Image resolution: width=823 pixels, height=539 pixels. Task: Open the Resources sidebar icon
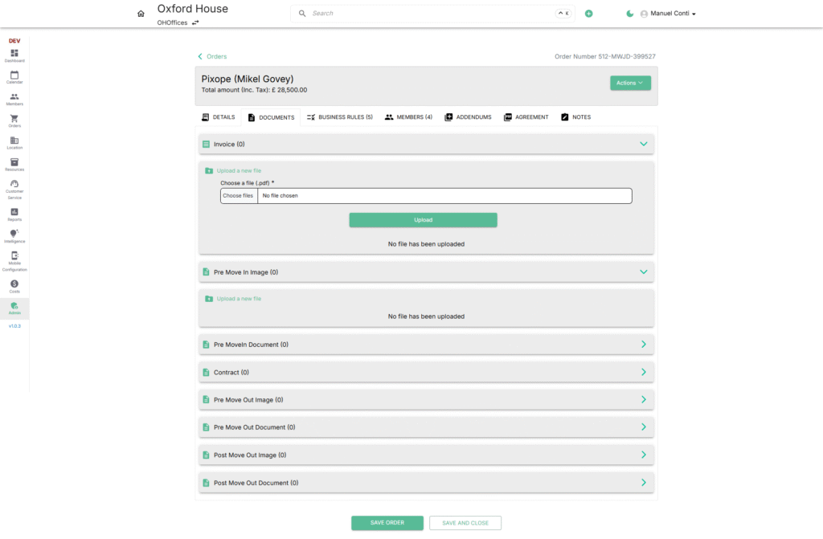click(14, 164)
